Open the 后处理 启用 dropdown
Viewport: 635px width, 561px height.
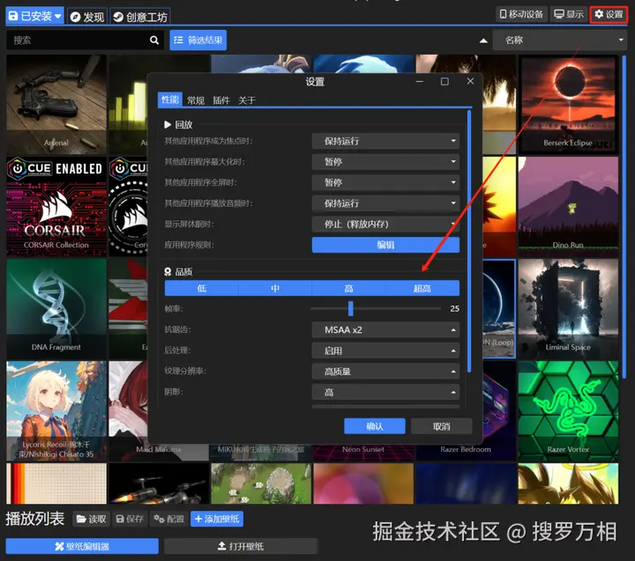coord(385,351)
